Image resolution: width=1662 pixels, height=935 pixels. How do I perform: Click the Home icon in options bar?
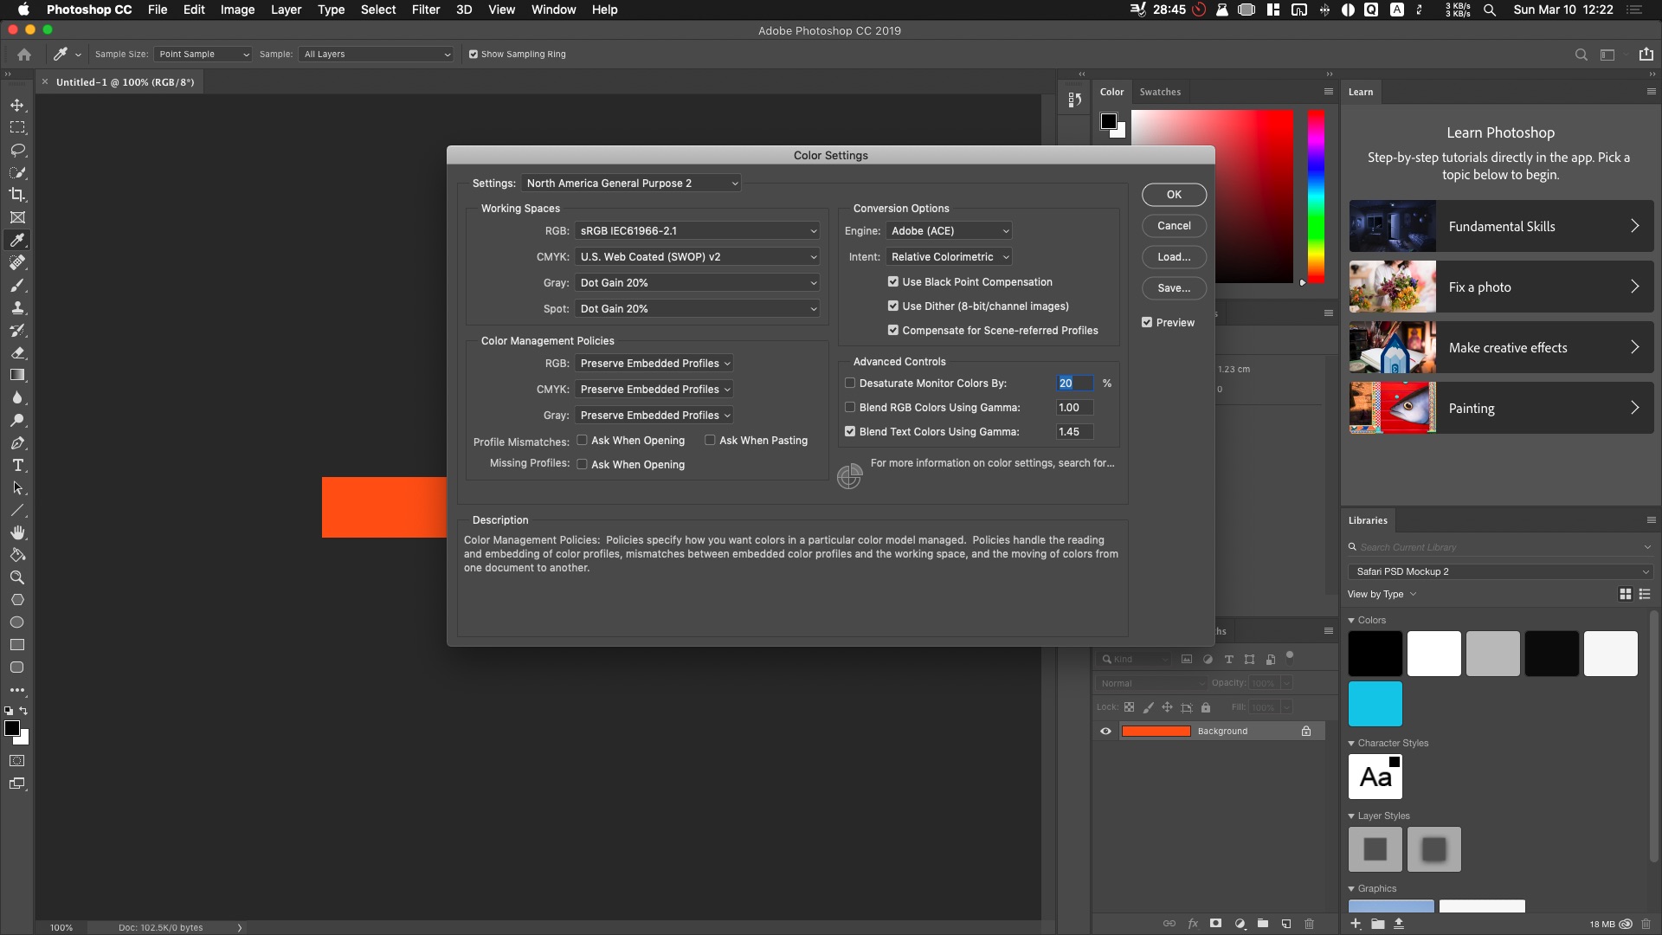pos(24,54)
